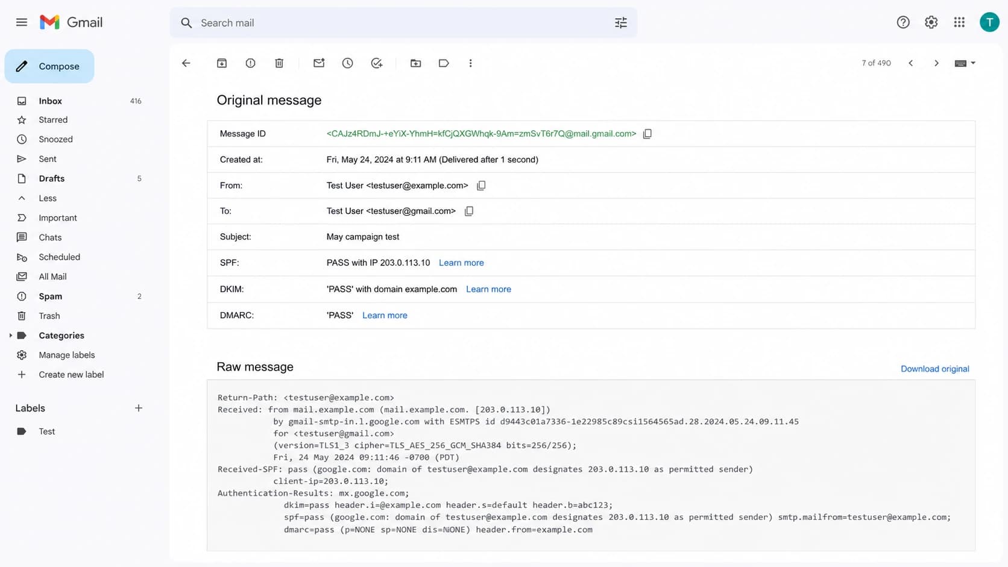Go back with the arrow icon
The height and width of the screenshot is (567, 1008).
tap(186, 63)
